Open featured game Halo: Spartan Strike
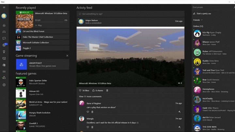Viewport: 235px width, 132px height. click(x=42, y=82)
